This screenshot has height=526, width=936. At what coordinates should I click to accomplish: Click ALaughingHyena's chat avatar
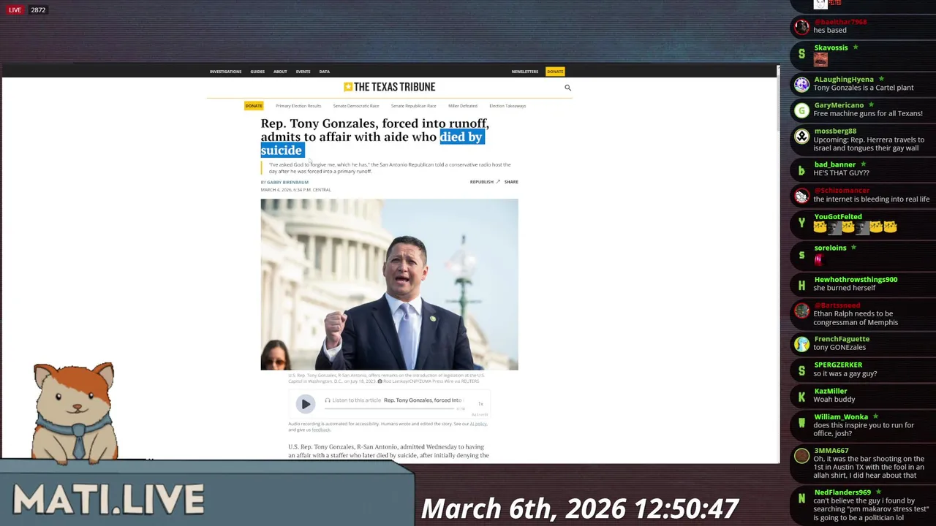point(802,85)
